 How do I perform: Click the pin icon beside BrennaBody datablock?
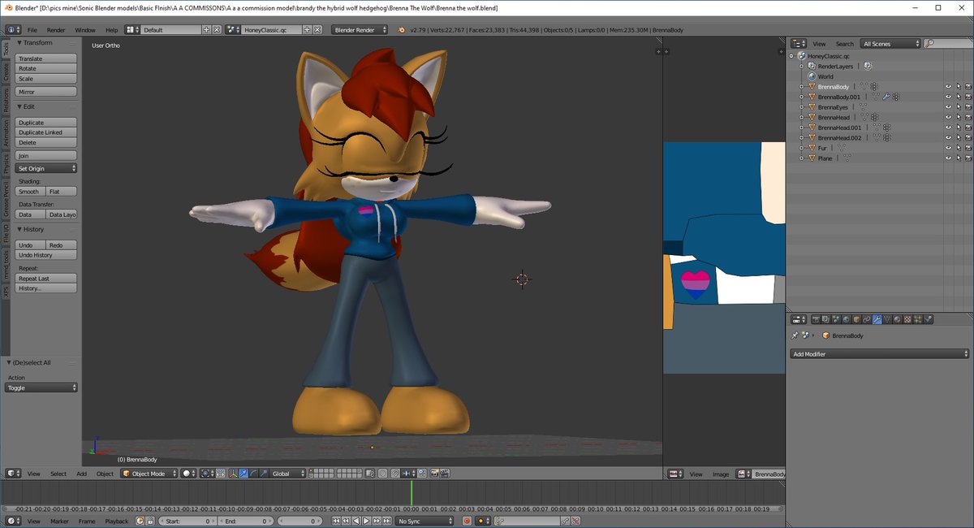point(795,335)
